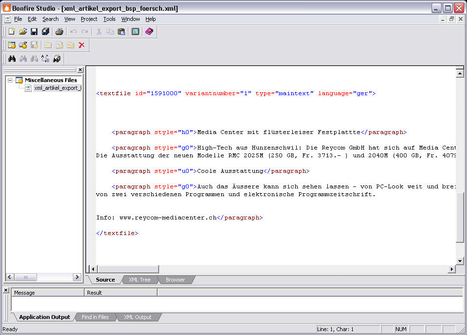Save the file with floppy disk icon

point(34,31)
